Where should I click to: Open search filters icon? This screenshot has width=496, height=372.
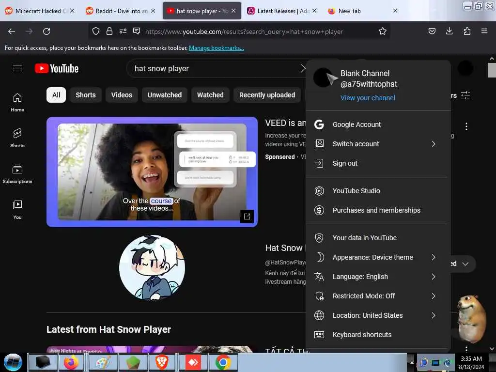pos(465,95)
